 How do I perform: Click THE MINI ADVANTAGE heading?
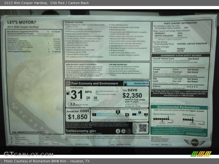click(118, 65)
